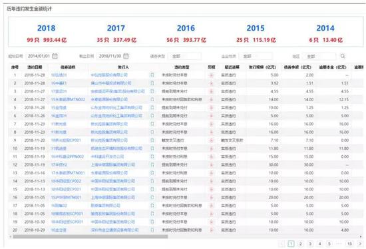Jump to last page 15
Viewport: 366px width, 249px height.
pos(349,244)
